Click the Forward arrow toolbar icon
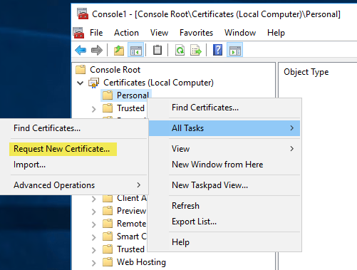 pyautogui.click(x=97, y=51)
